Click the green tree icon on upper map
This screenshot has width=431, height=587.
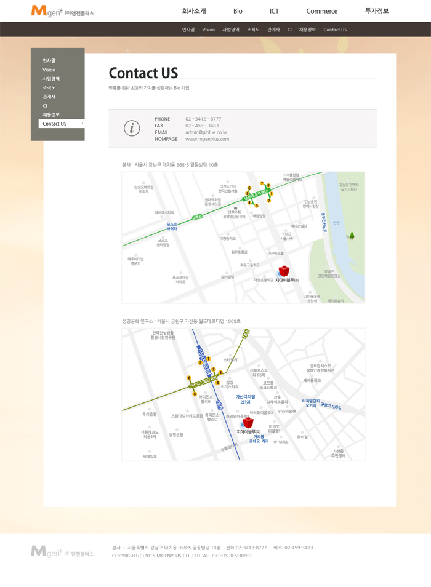pos(352,235)
